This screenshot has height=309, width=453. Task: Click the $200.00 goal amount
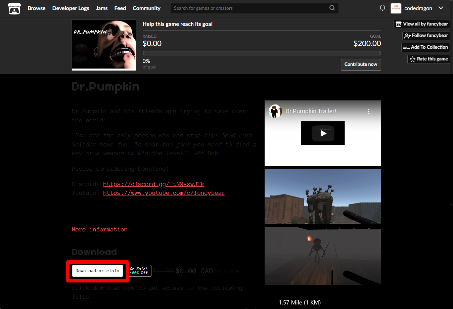pyautogui.click(x=367, y=43)
